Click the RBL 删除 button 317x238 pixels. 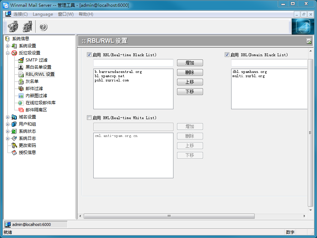coord(190,73)
